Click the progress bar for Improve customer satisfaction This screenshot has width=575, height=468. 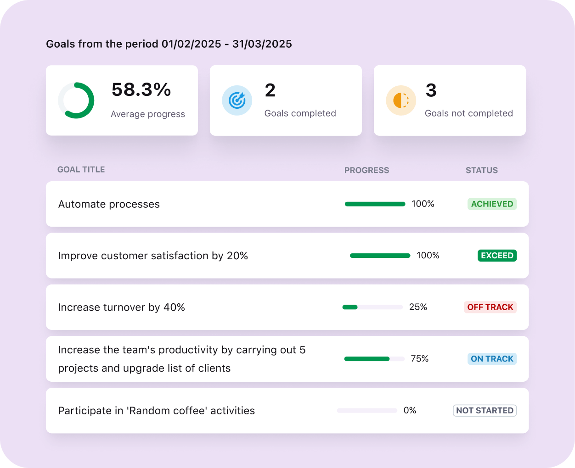380,256
